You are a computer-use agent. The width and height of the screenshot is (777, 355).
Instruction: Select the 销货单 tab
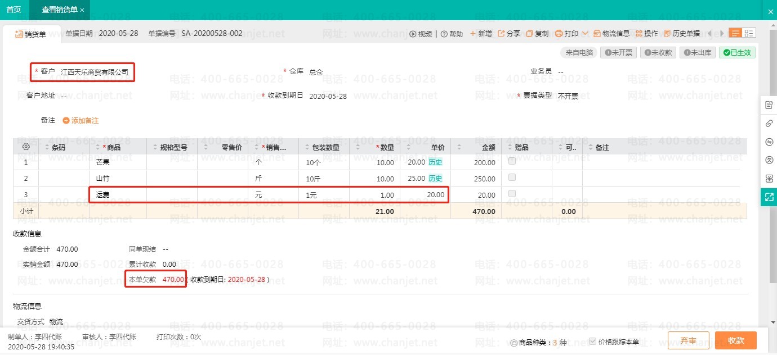click(30, 34)
